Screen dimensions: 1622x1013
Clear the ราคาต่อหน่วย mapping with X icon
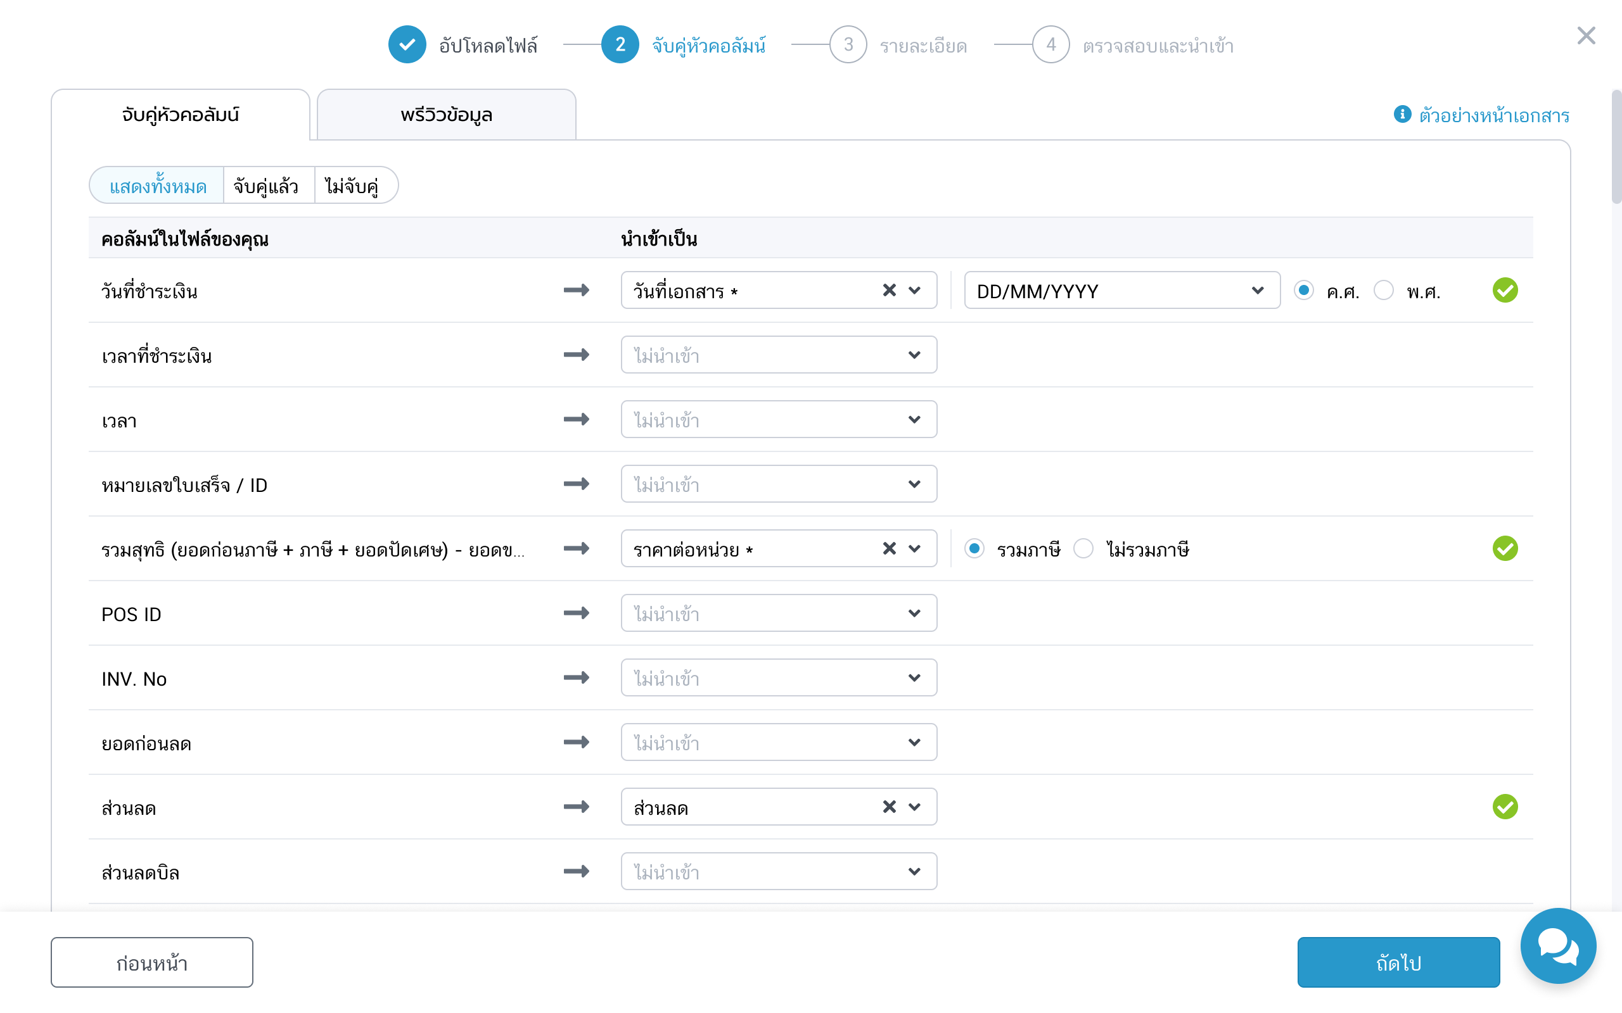pos(889,549)
